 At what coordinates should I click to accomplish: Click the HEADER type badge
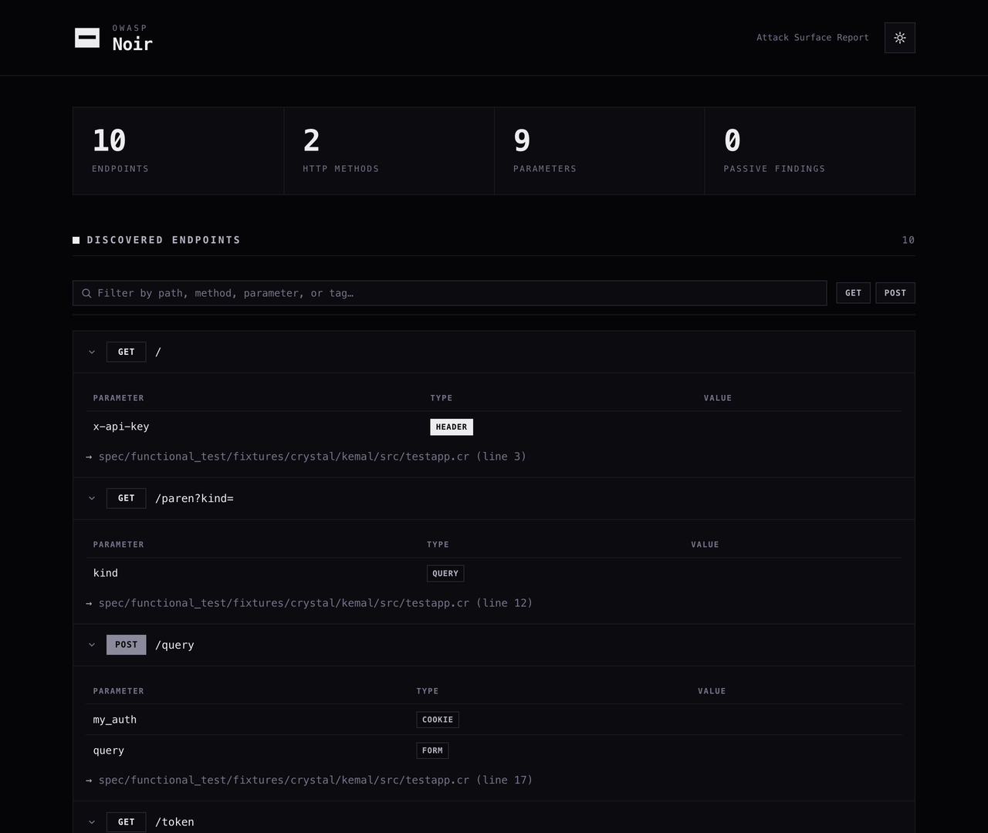(x=452, y=427)
